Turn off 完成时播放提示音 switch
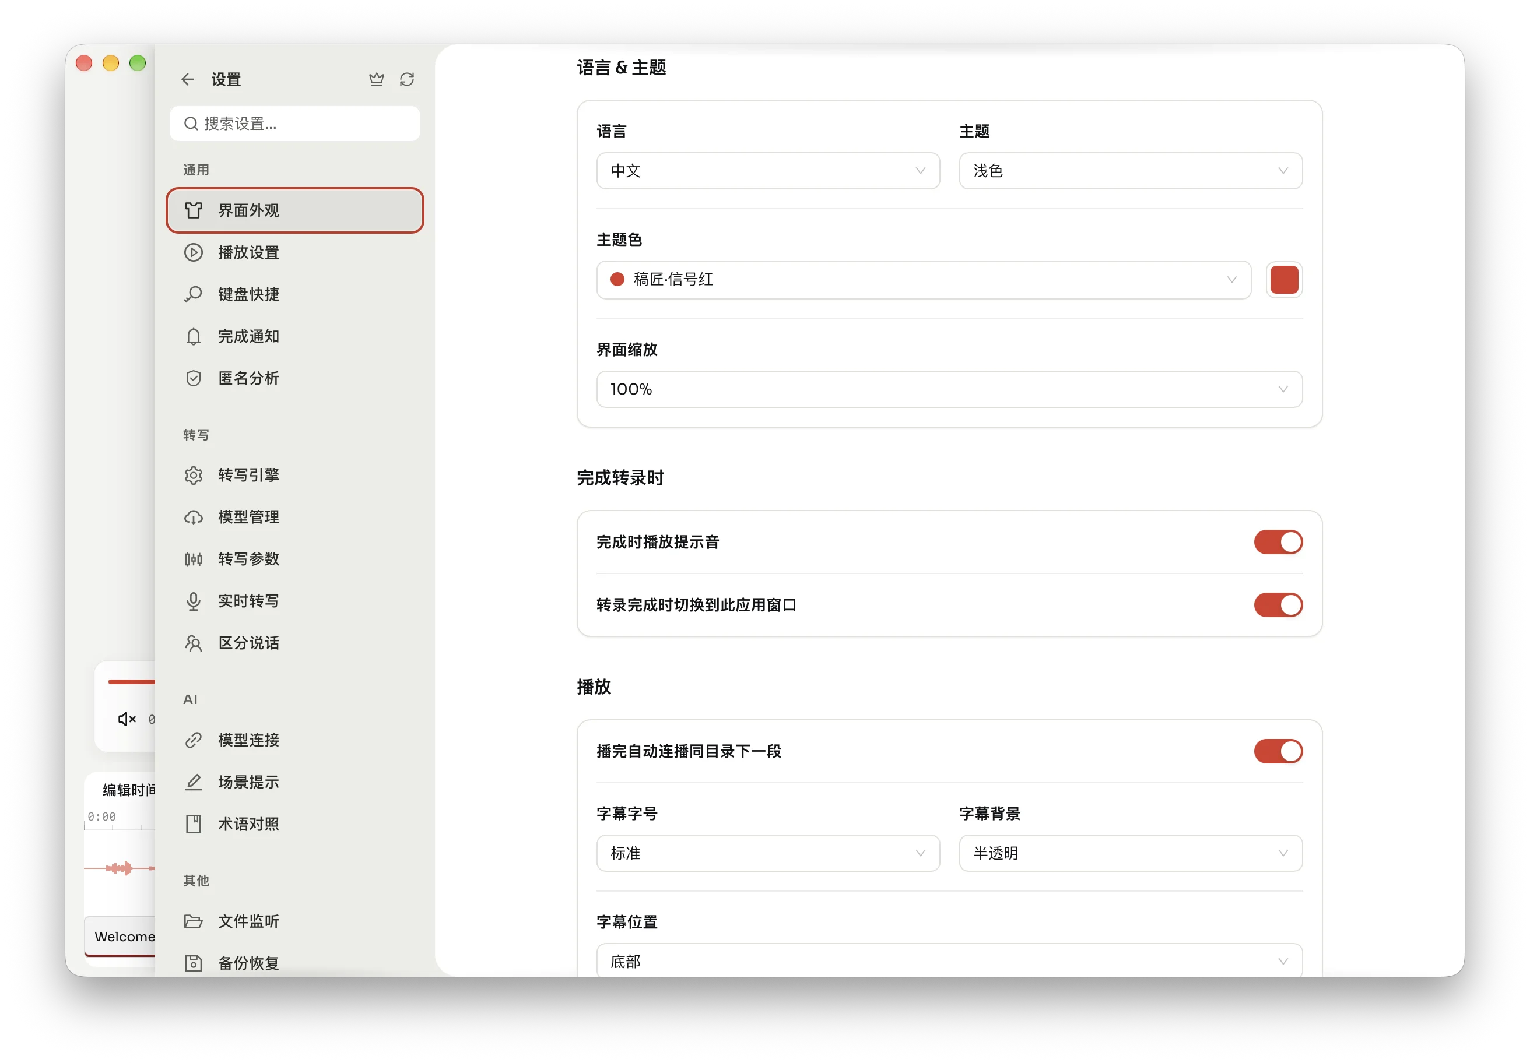 point(1278,542)
